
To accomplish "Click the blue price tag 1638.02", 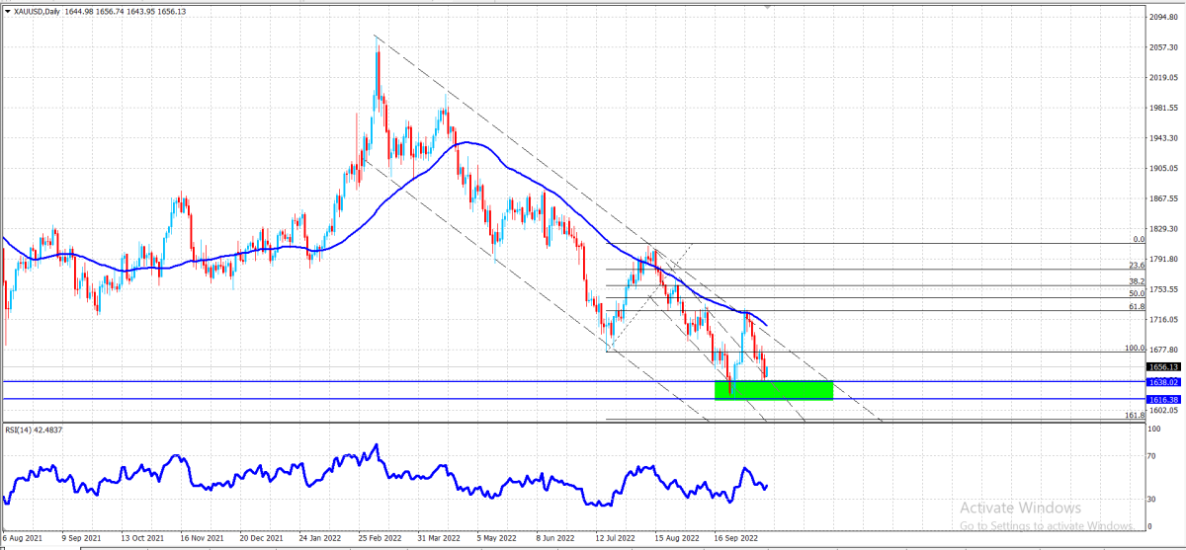I will [1165, 381].
